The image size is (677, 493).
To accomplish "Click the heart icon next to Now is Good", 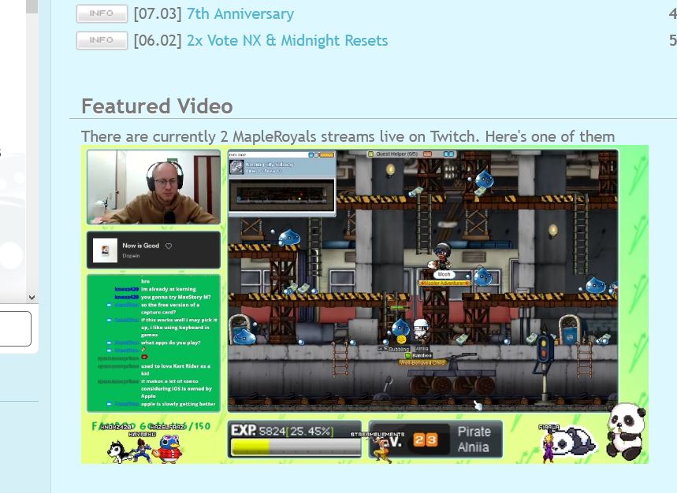I will tap(169, 246).
